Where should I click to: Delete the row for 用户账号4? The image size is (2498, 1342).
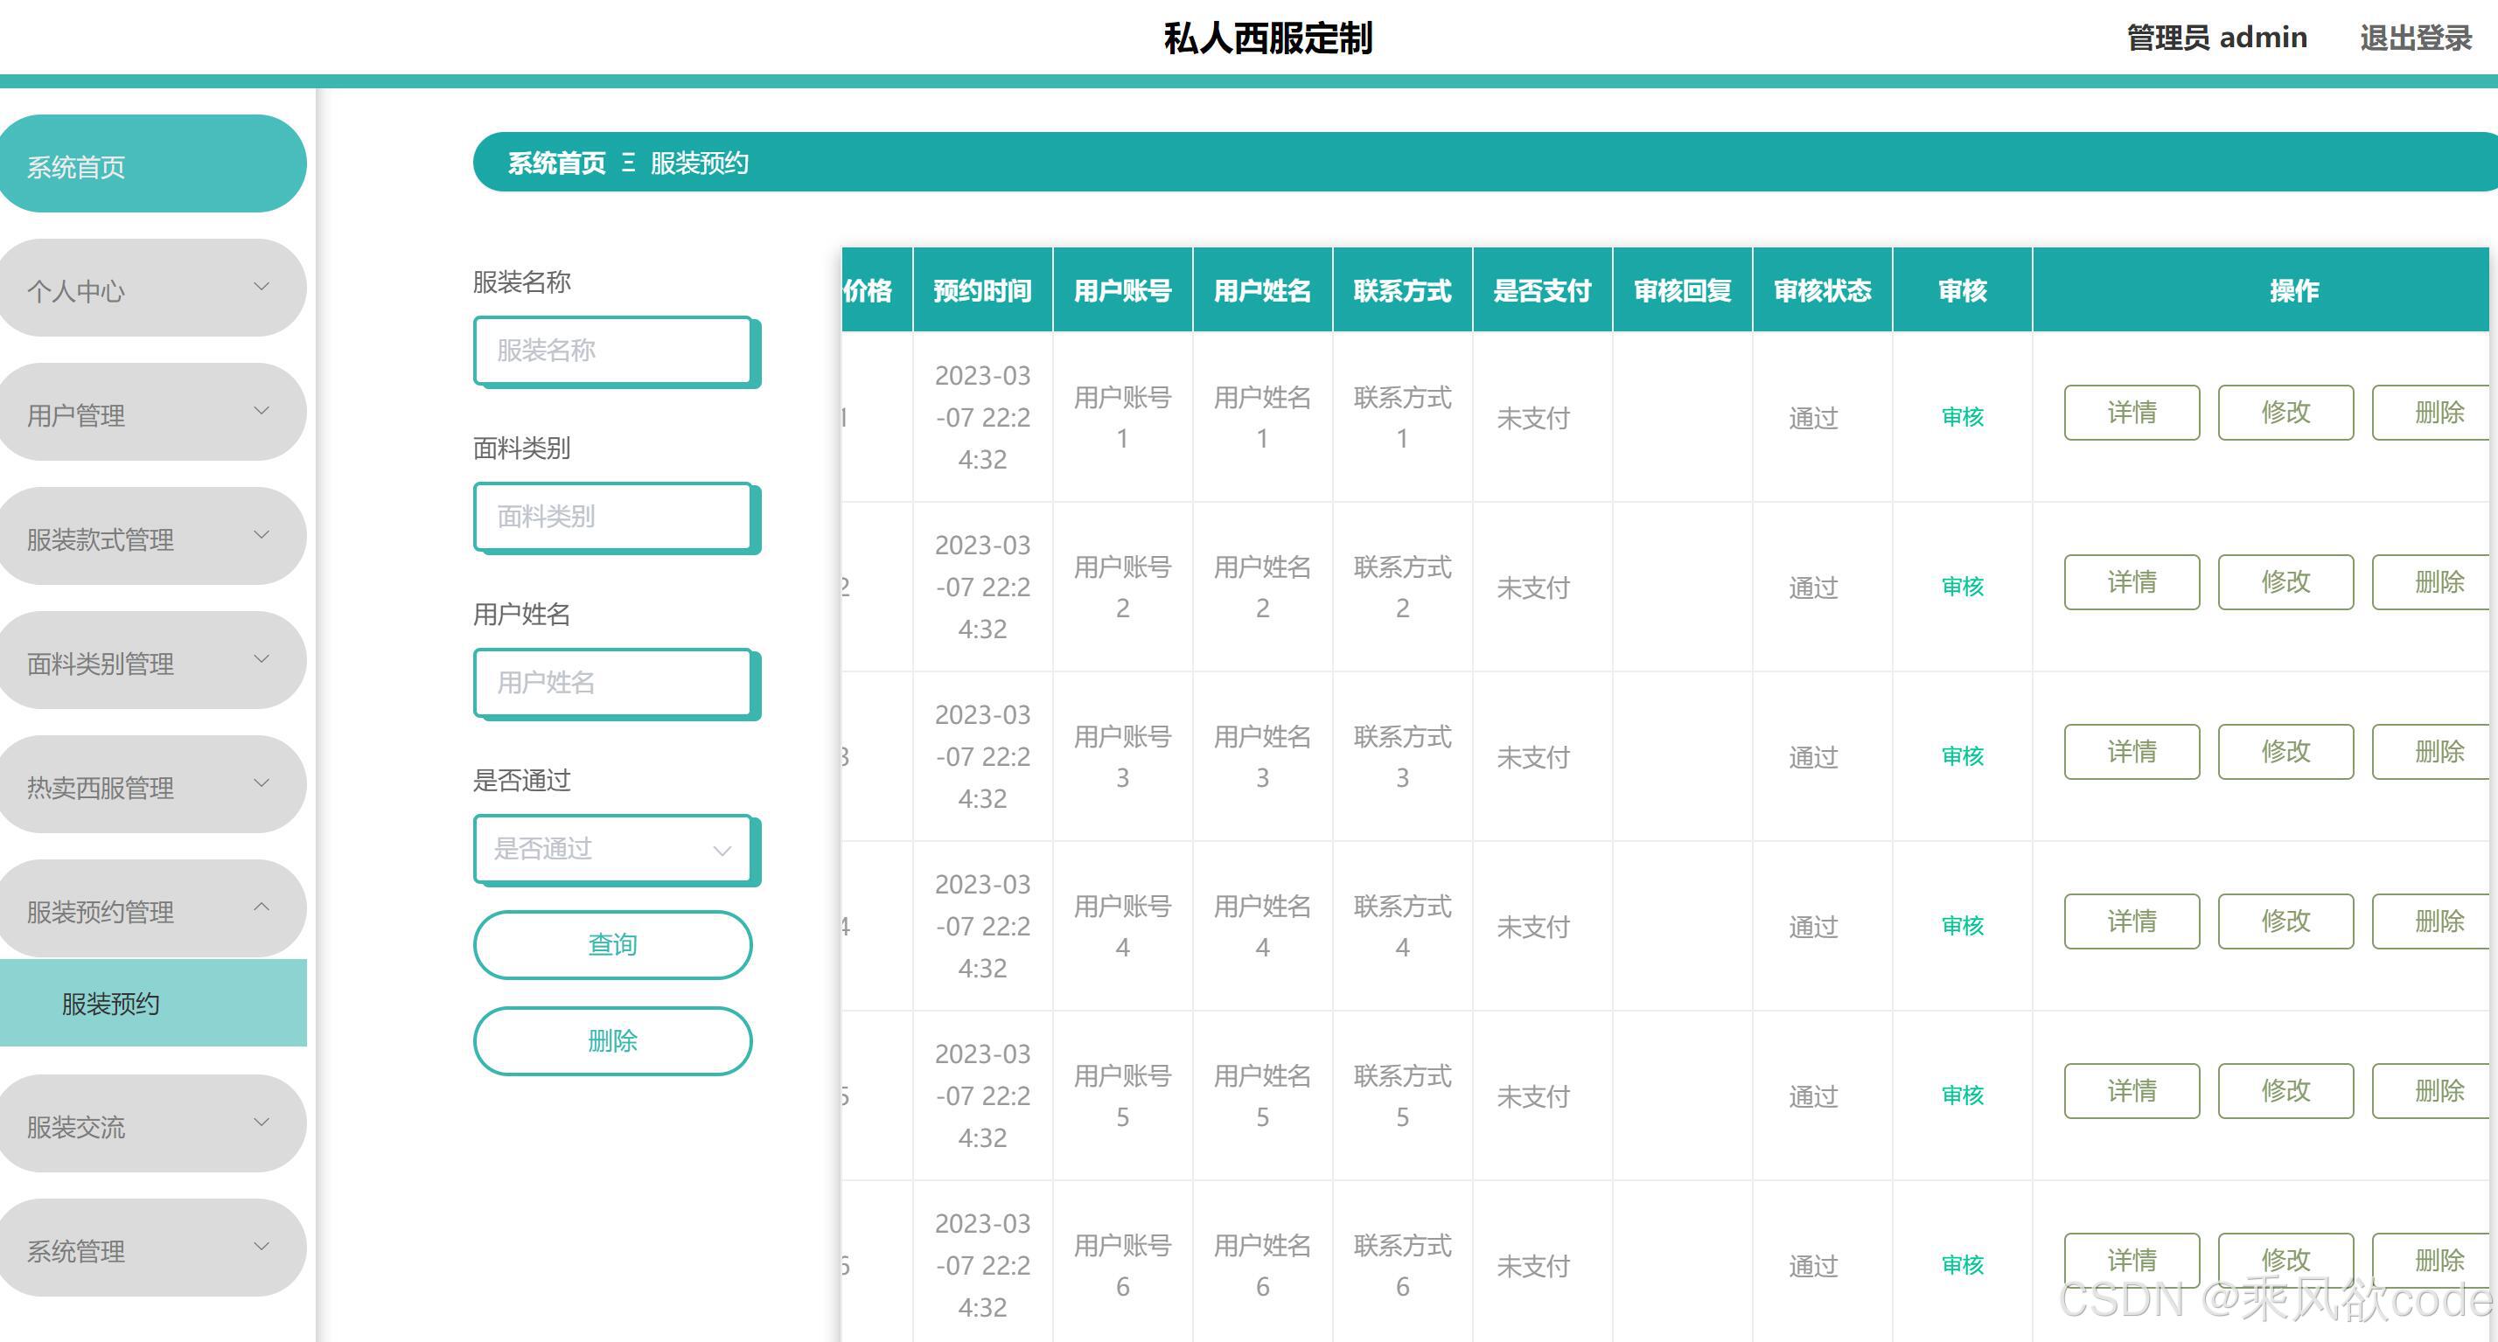[x=2434, y=921]
